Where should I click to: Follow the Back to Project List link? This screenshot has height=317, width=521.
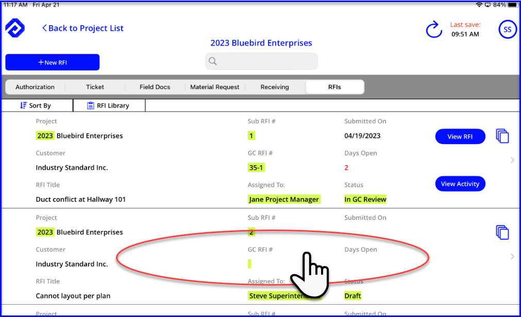coord(83,28)
